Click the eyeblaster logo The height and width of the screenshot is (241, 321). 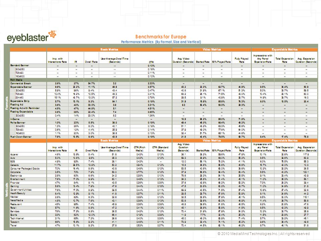pos(31,36)
